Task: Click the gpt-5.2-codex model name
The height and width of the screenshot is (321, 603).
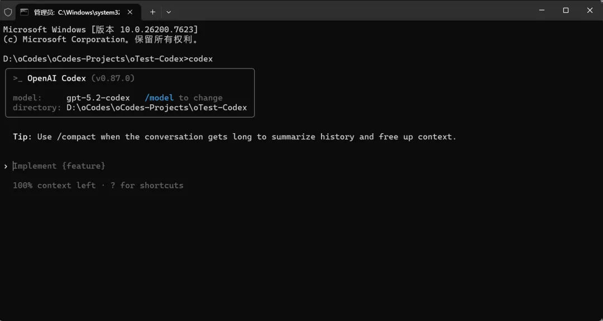Action: (98, 98)
